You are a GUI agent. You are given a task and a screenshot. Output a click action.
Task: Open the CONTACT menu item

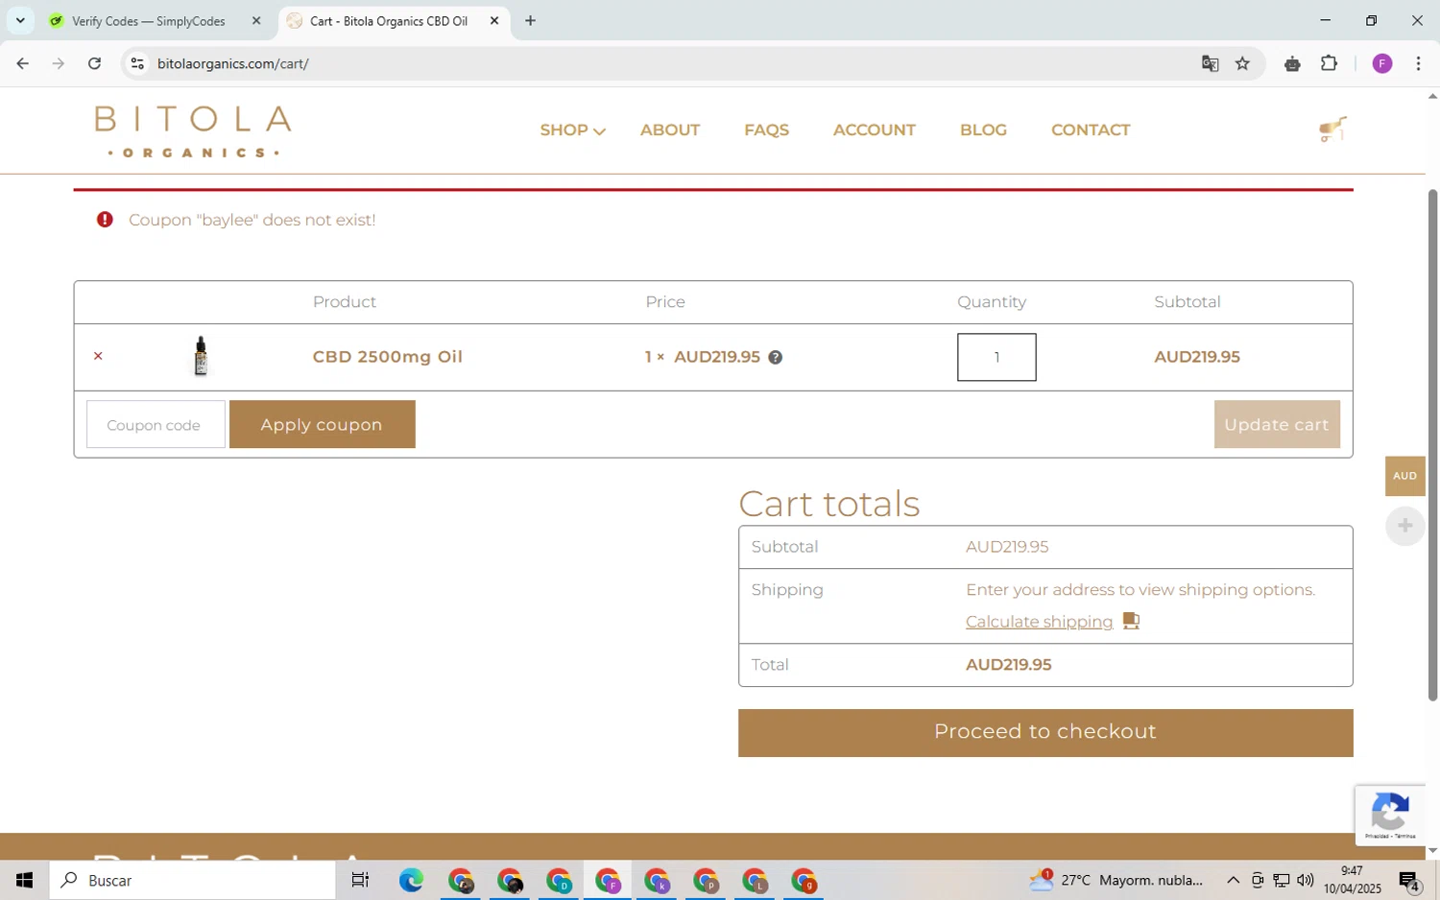click(1091, 130)
